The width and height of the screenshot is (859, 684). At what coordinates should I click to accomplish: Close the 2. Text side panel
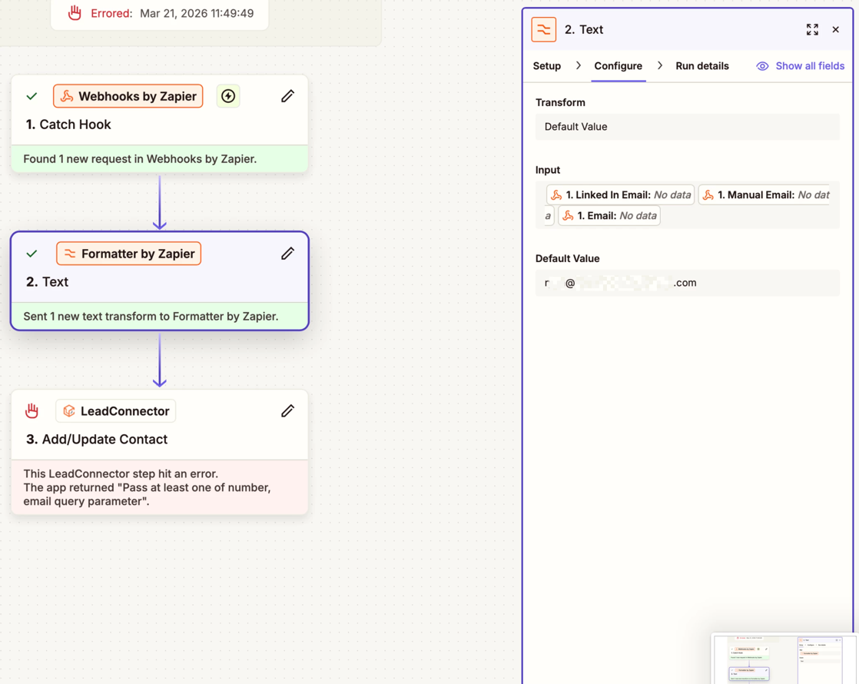pyautogui.click(x=836, y=30)
